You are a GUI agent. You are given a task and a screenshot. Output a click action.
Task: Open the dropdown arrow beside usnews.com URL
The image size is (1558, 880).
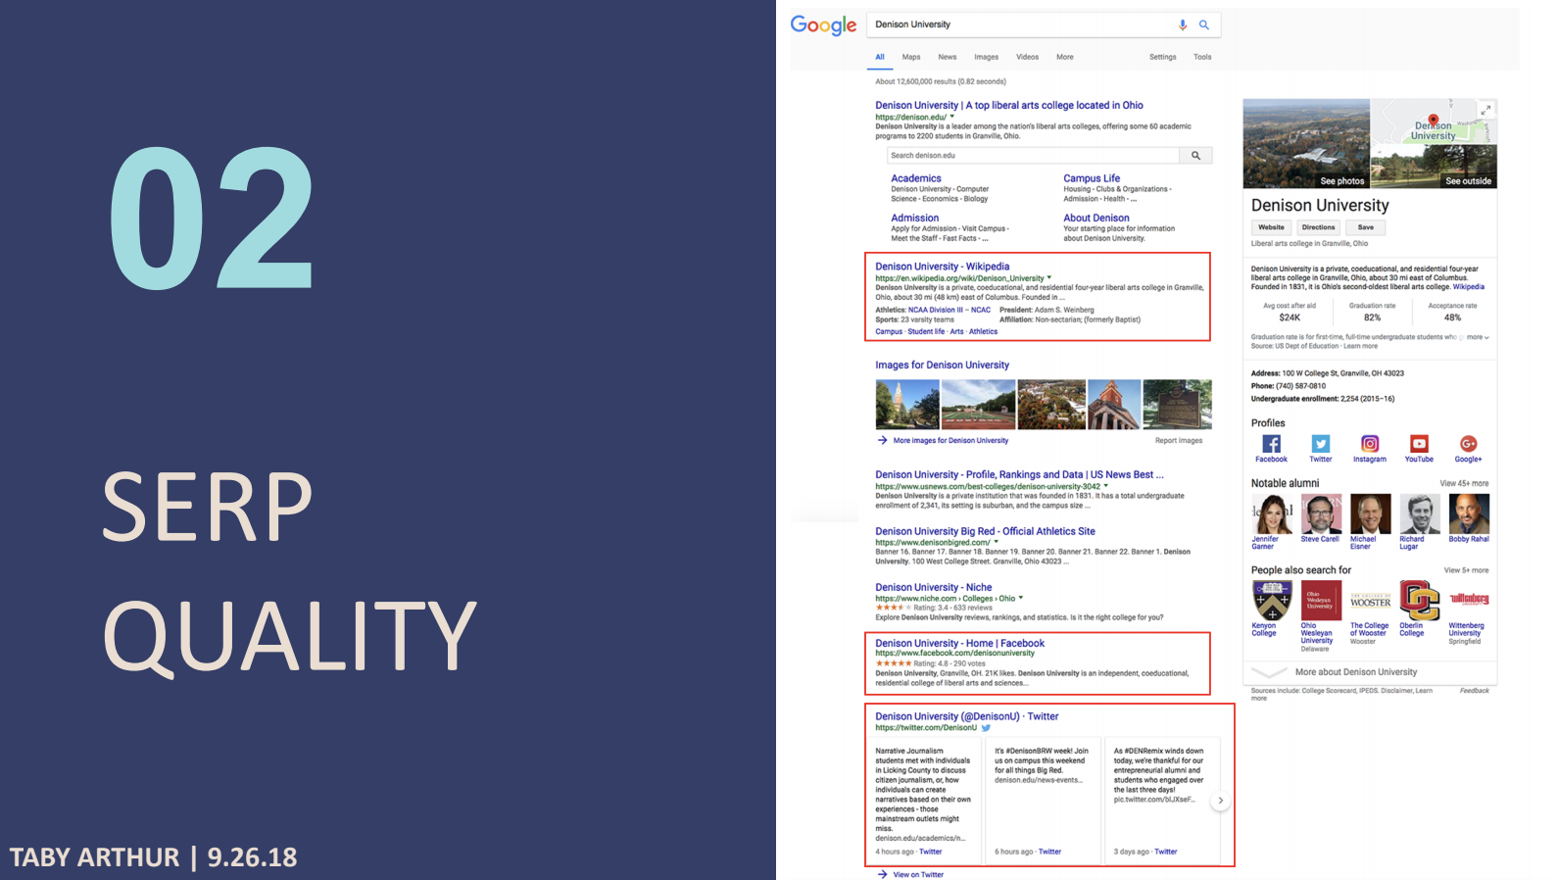(1106, 485)
